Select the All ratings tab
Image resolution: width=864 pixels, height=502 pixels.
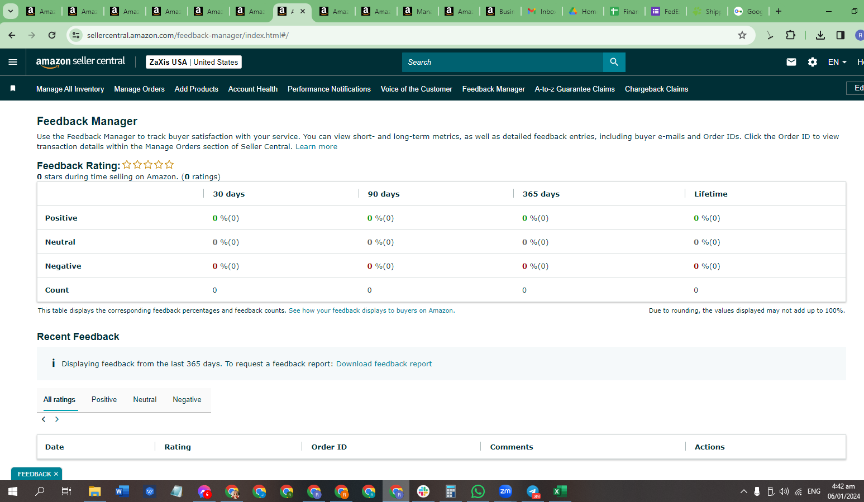[59, 399]
